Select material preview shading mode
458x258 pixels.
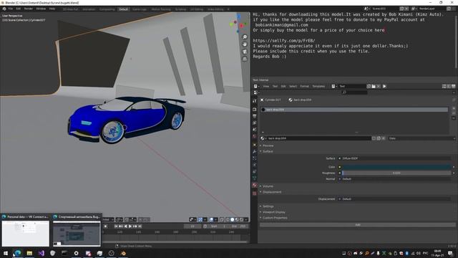(x=237, y=219)
